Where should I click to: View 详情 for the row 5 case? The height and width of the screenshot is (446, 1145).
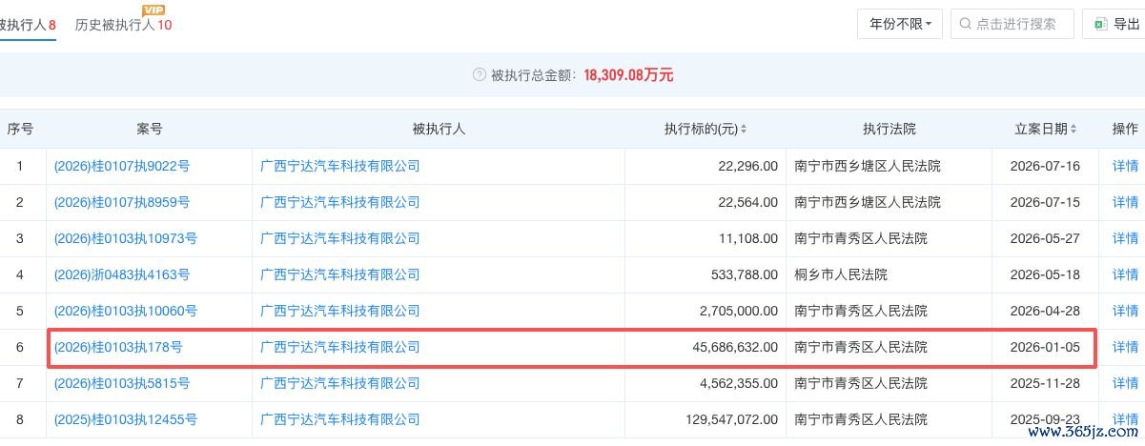(x=1125, y=311)
